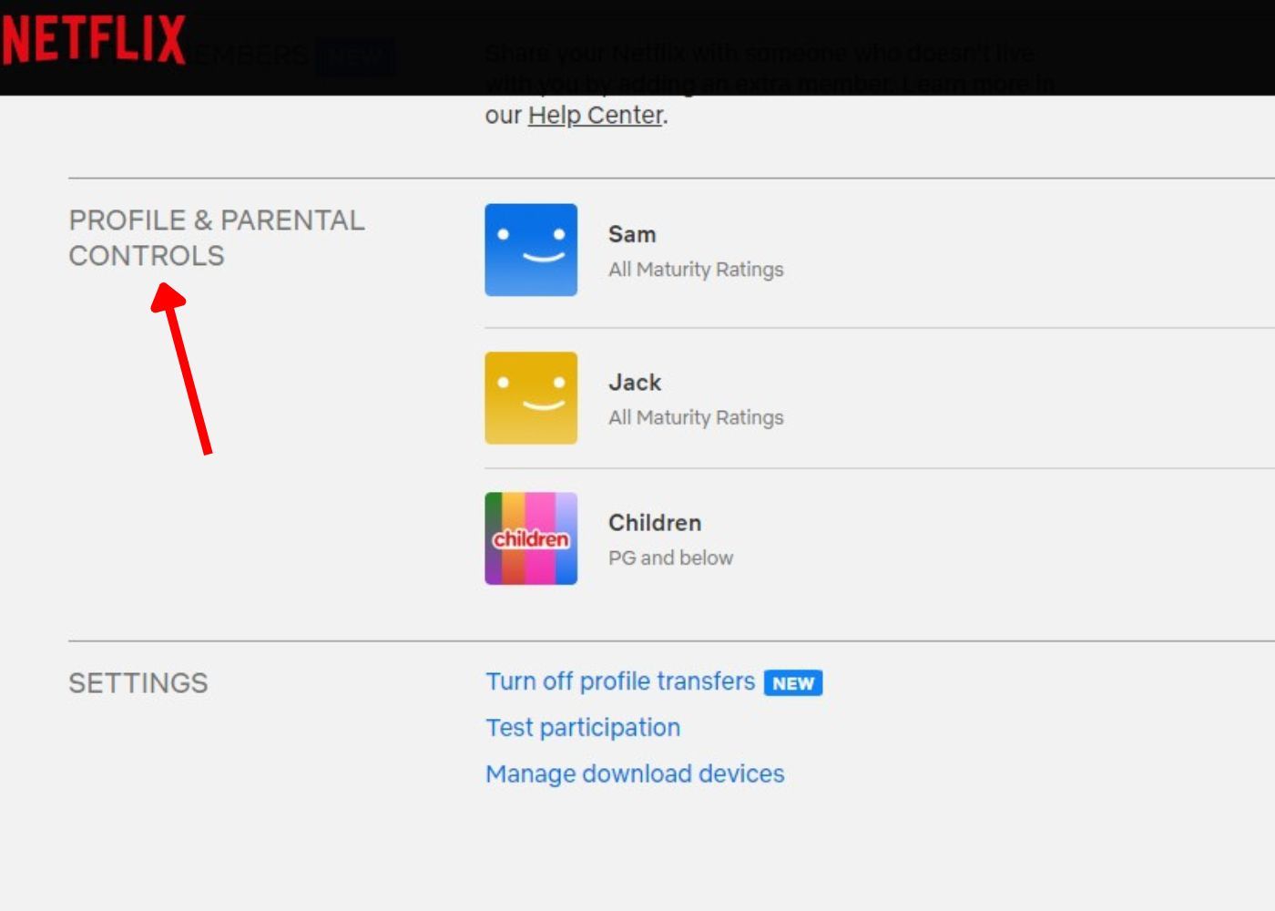This screenshot has height=911, width=1275.
Task: Open Test participation settings
Action: click(583, 727)
